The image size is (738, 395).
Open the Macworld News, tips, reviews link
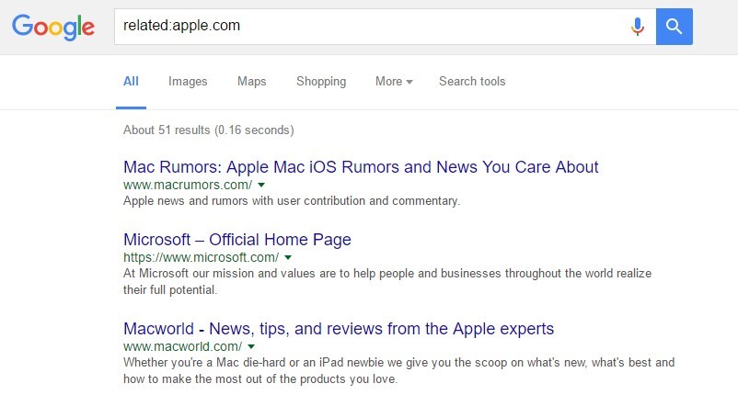[x=339, y=329]
